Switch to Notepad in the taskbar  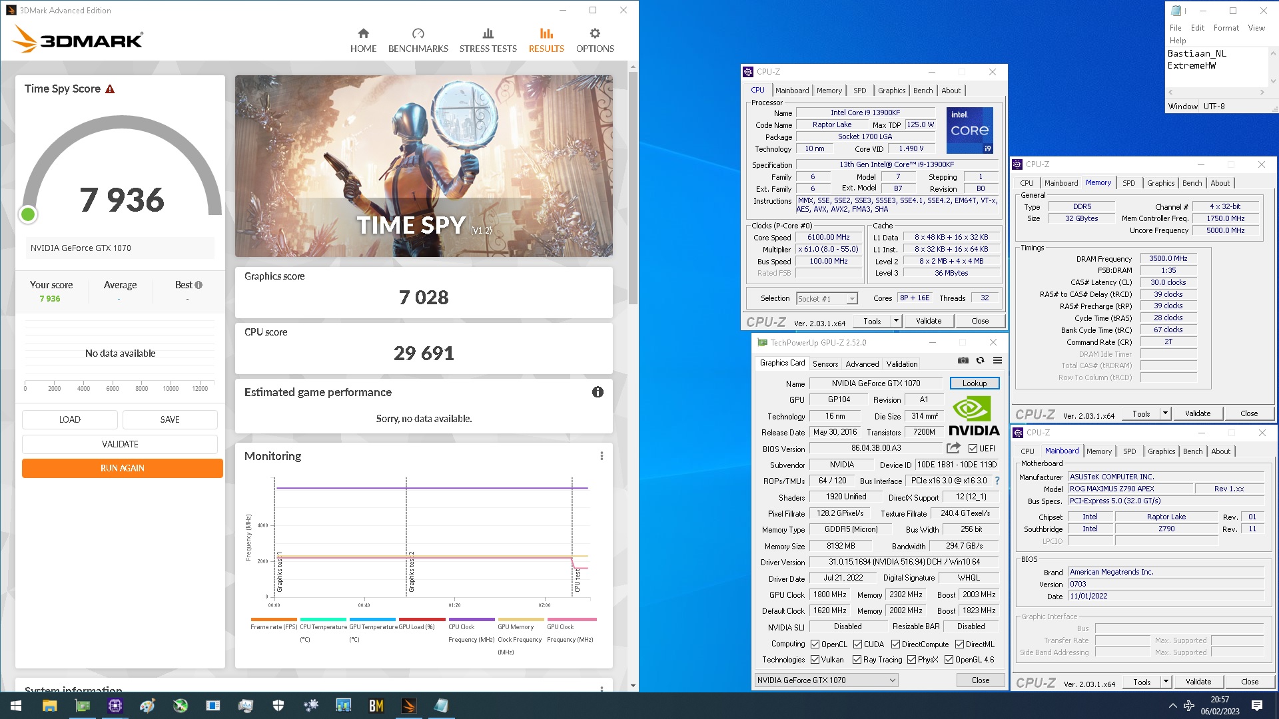[442, 706]
